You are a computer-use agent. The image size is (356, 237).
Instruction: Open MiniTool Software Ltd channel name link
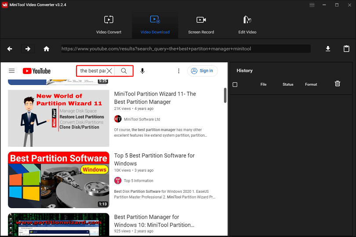point(142,119)
